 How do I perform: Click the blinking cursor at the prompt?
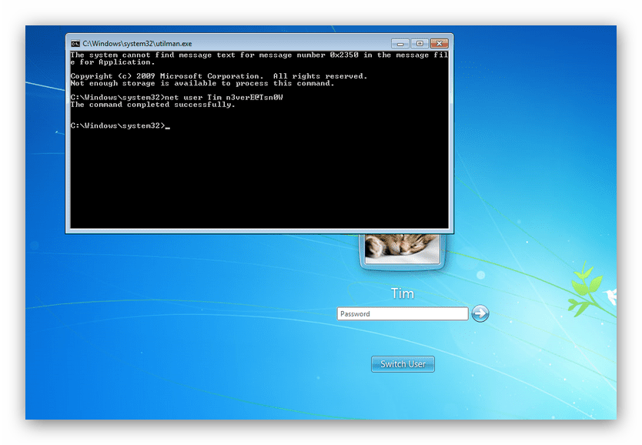(x=167, y=126)
